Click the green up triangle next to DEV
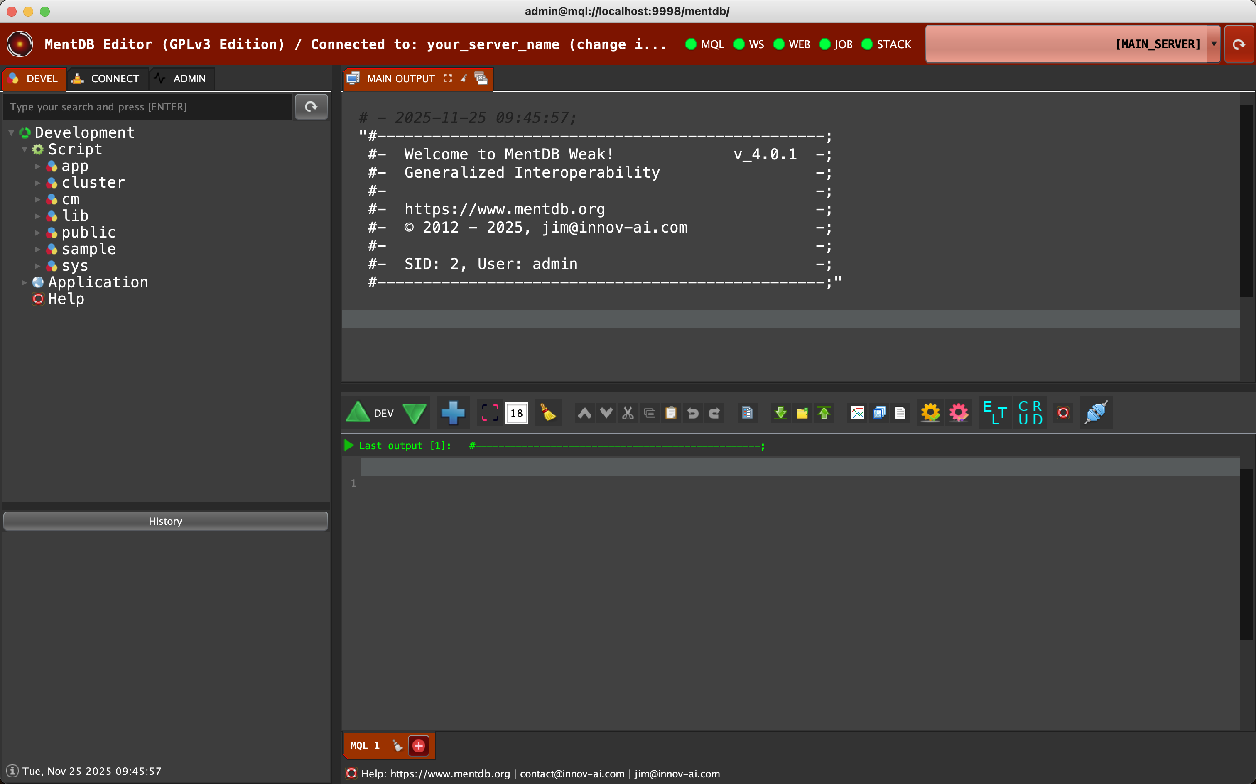Viewport: 1256px width, 784px height. (357, 413)
